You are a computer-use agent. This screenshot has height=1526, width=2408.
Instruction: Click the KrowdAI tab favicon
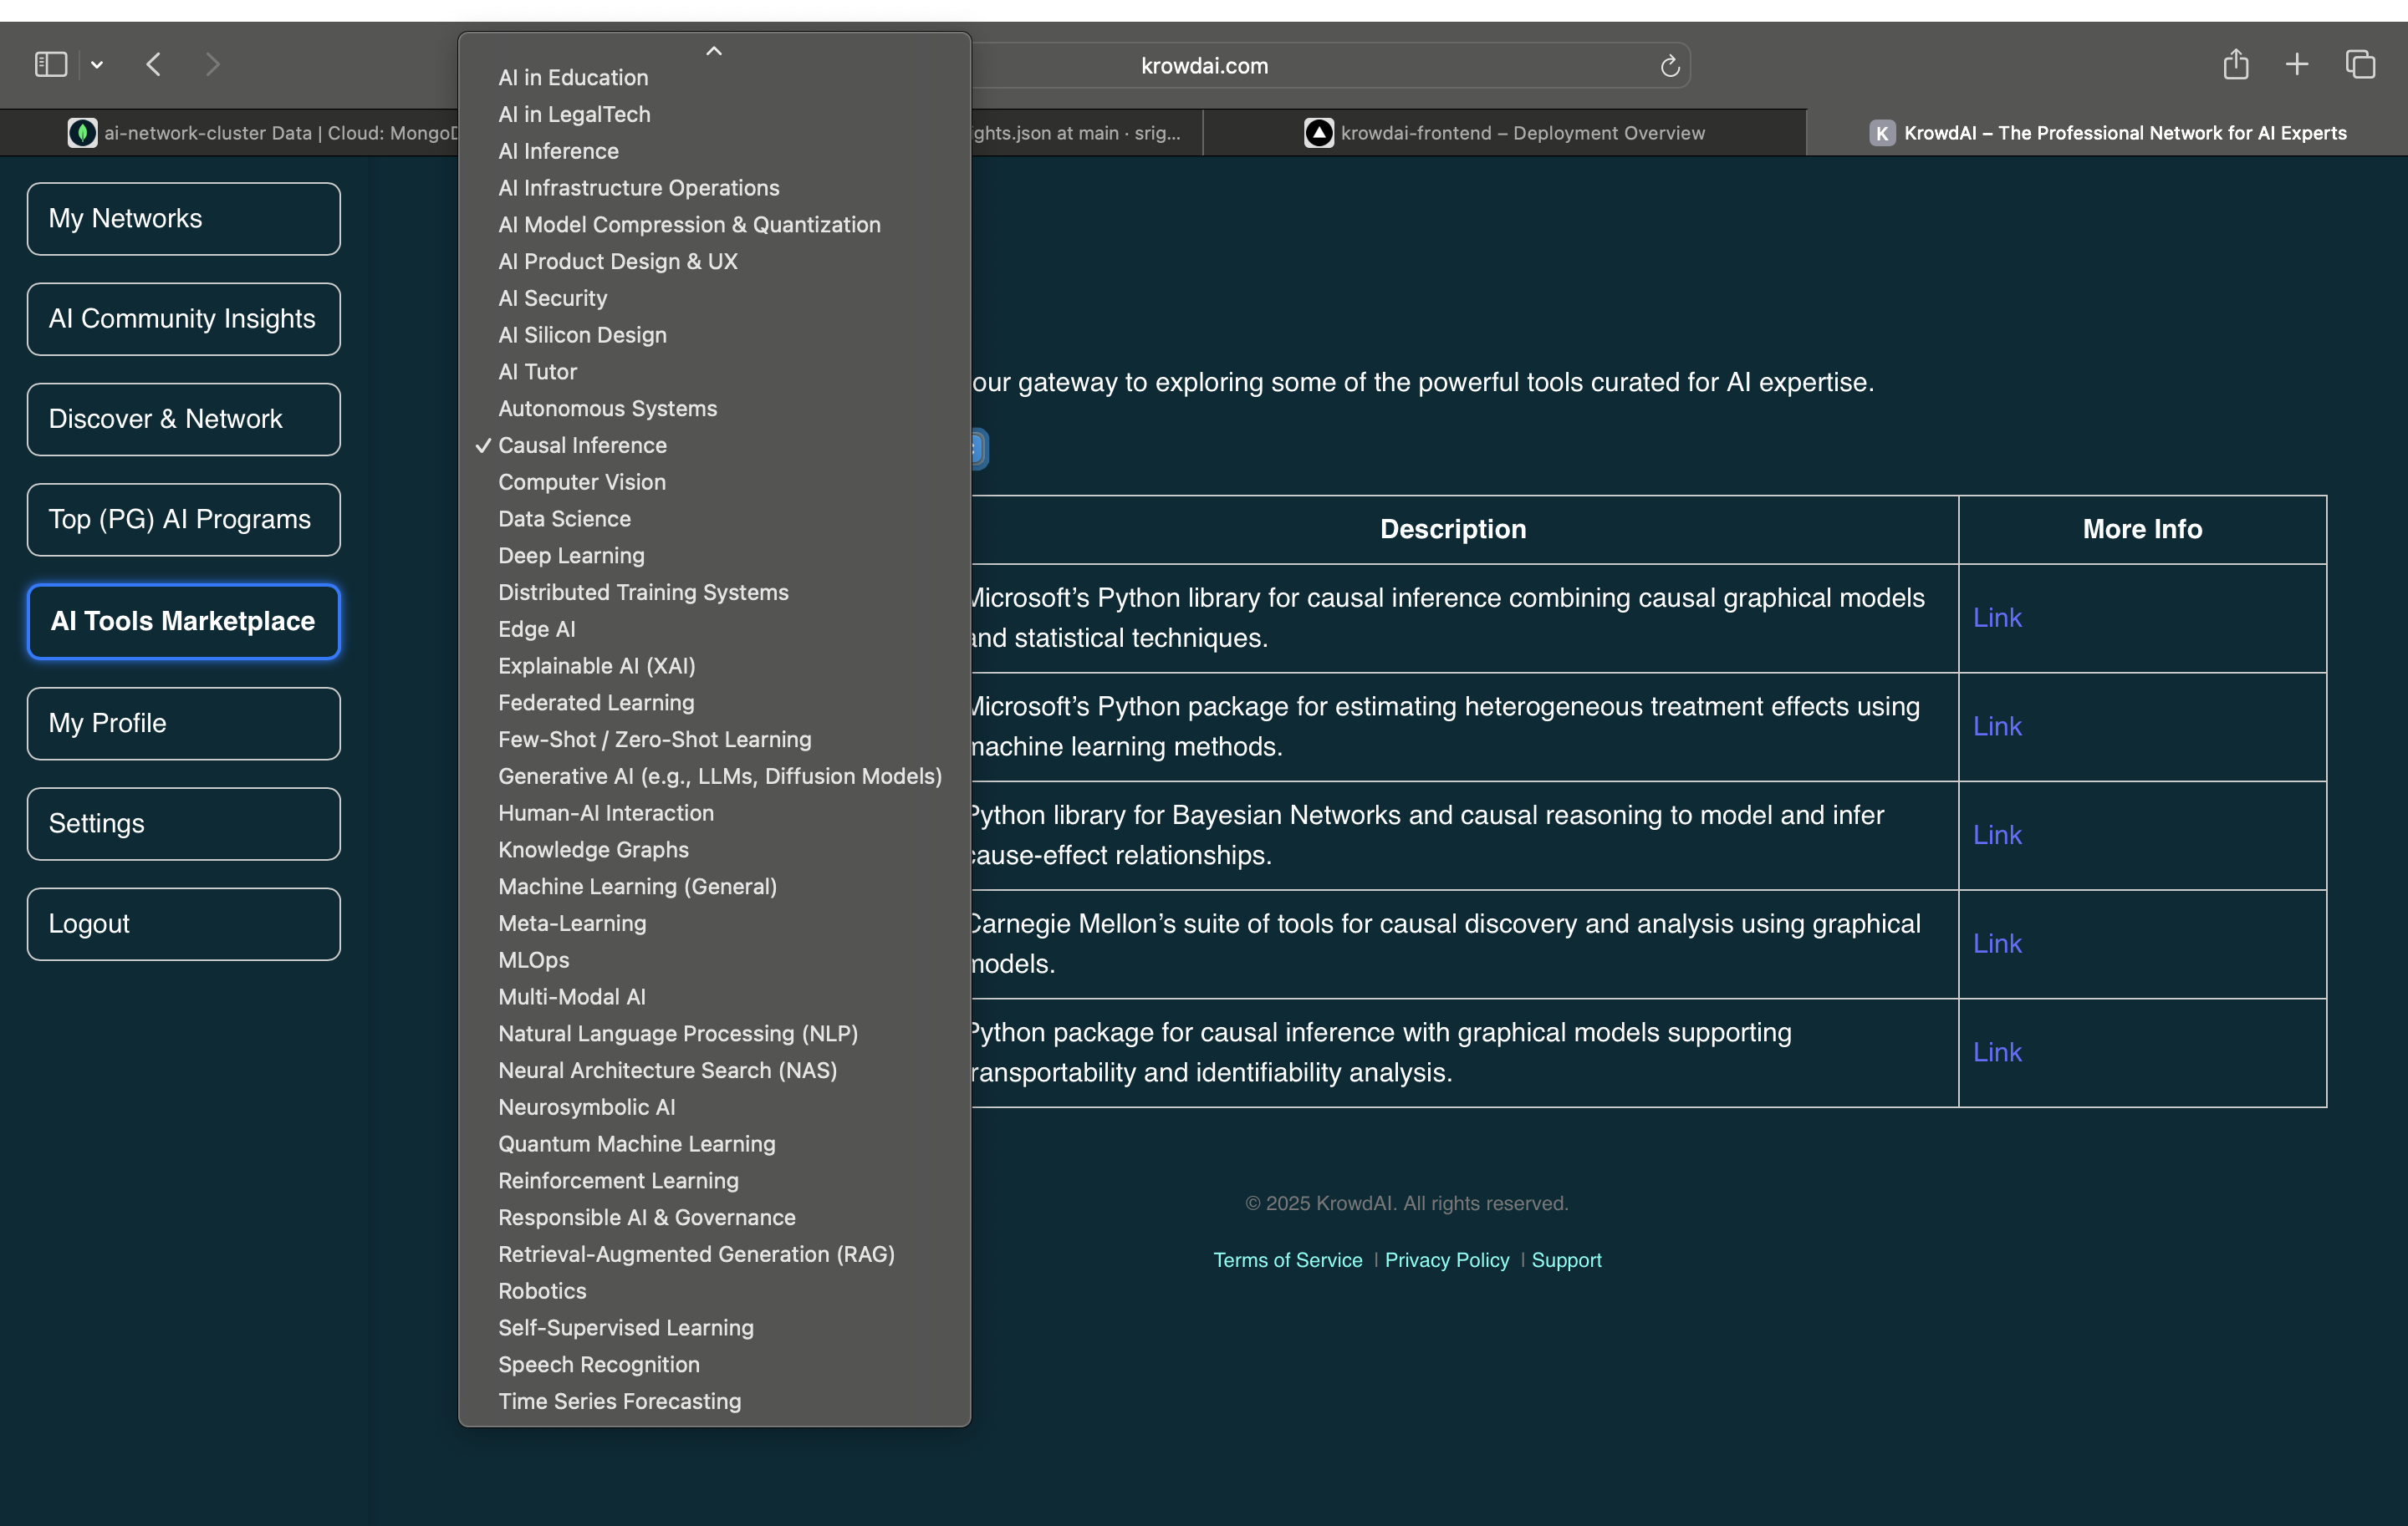click(1882, 133)
